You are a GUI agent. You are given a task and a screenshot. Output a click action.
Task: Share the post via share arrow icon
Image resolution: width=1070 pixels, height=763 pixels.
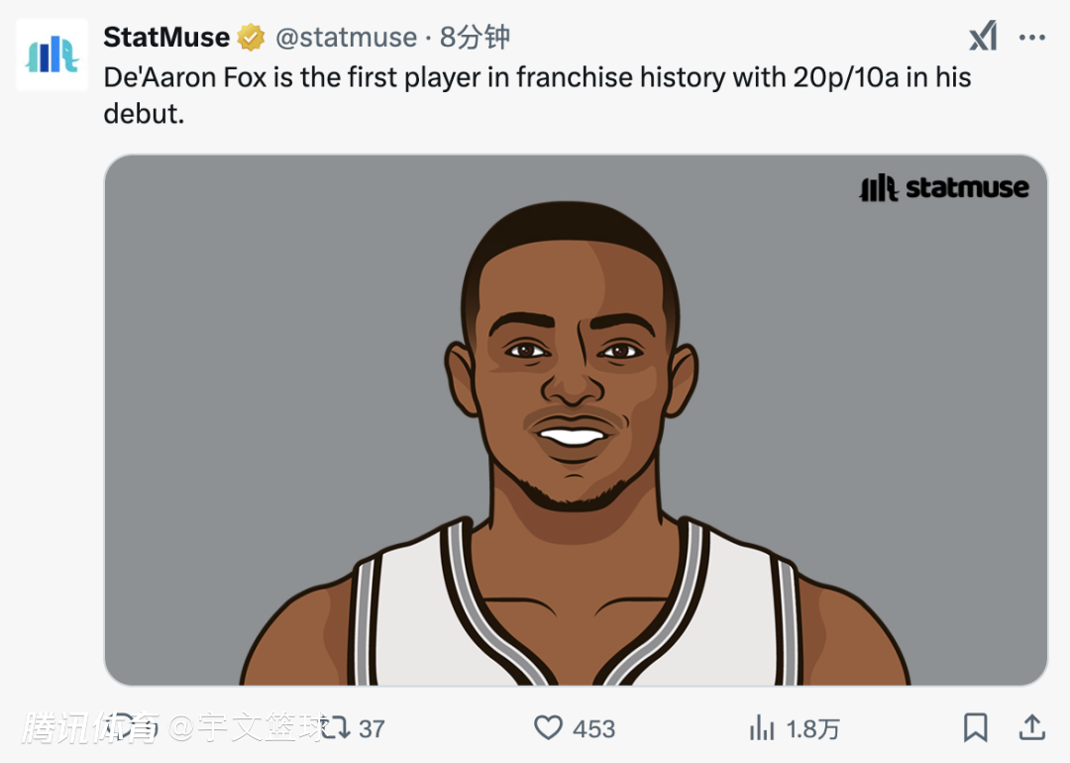(x=1032, y=727)
